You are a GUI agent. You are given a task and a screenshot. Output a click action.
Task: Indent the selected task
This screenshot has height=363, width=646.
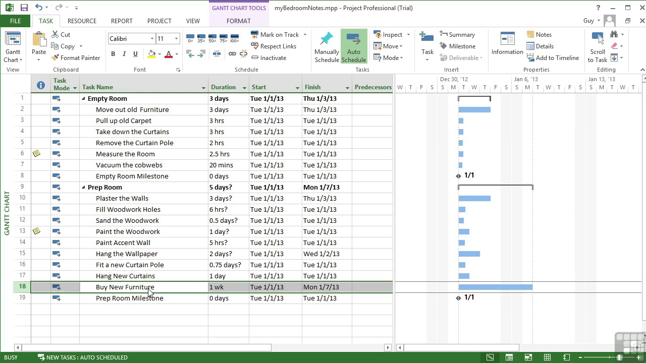click(x=201, y=54)
